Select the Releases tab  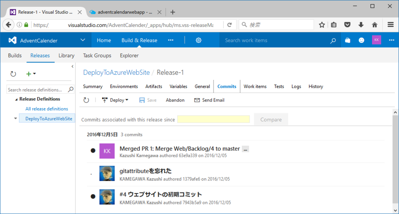coord(40,55)
